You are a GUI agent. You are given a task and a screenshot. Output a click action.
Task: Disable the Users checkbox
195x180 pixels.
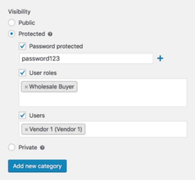coord(22,115)
